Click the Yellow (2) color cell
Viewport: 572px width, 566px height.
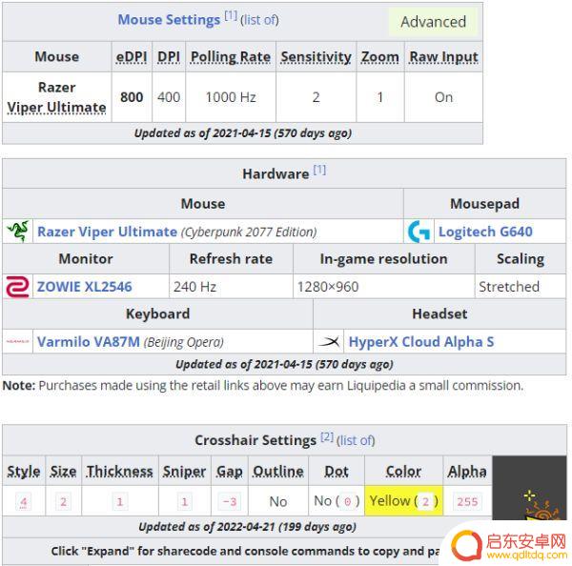(403, 500)
